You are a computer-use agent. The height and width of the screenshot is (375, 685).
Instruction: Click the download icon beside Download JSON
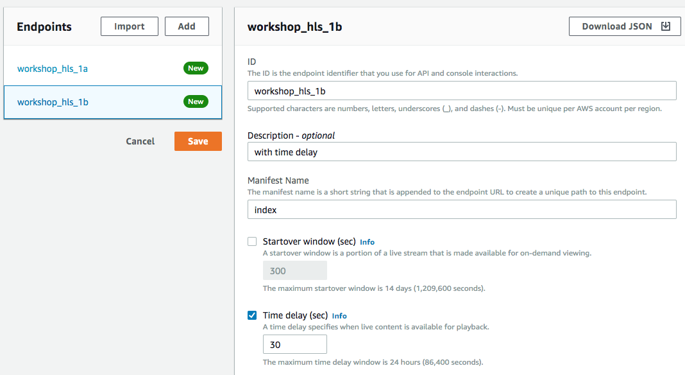click(x=665, y=26)
